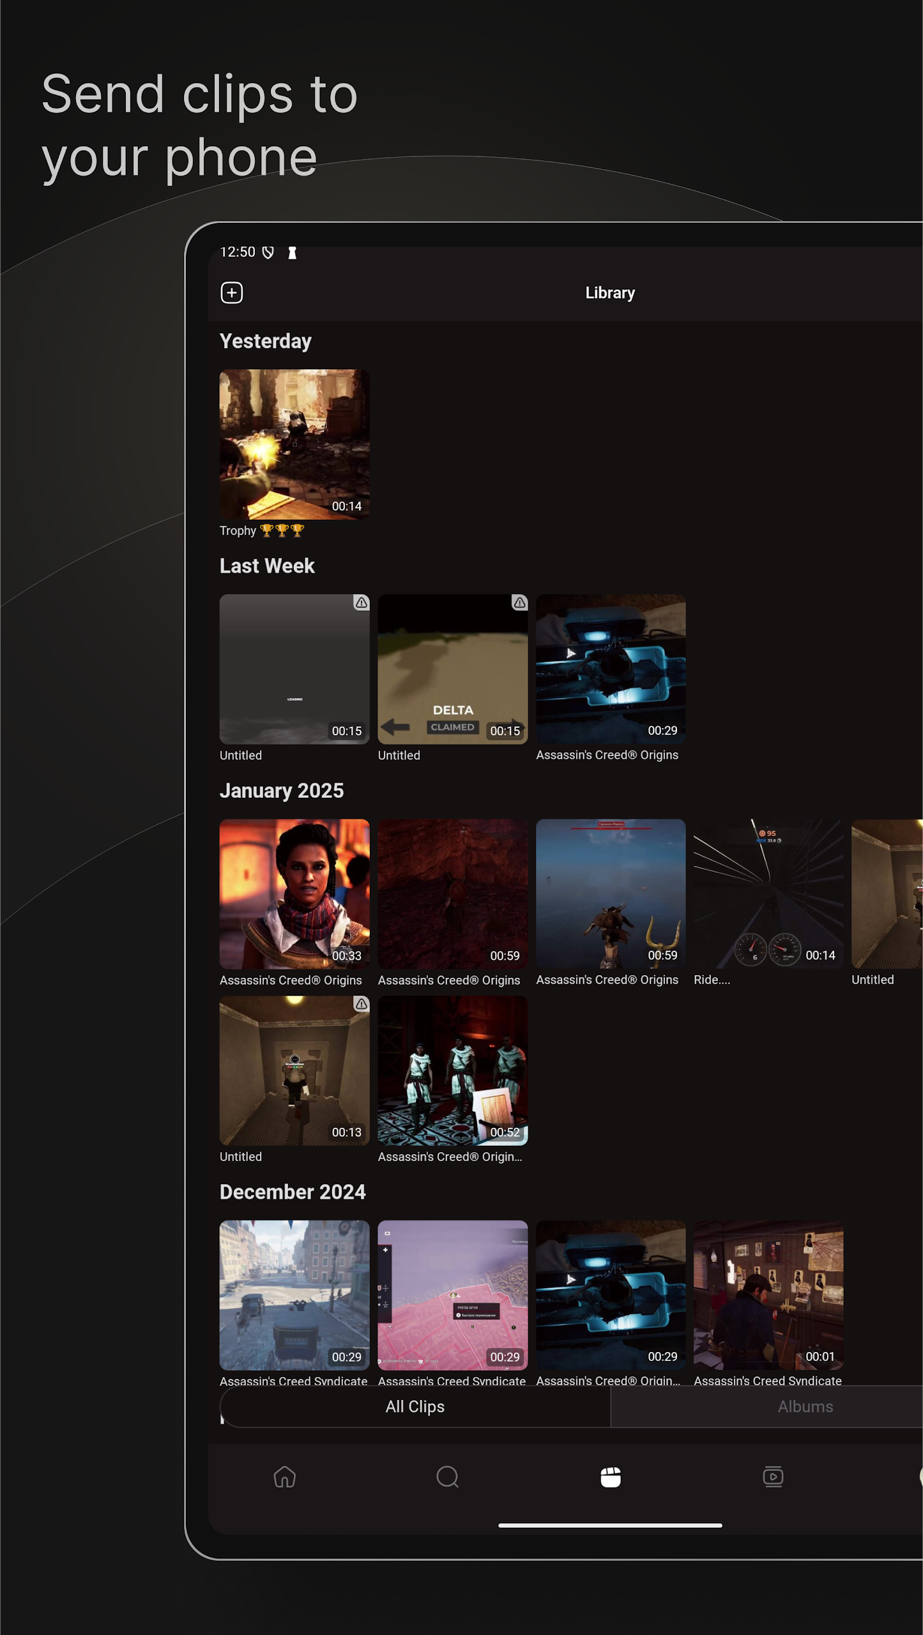Select the Library header title
Image resolution: width=923 pixels, height=1635 pixels.
610,293
